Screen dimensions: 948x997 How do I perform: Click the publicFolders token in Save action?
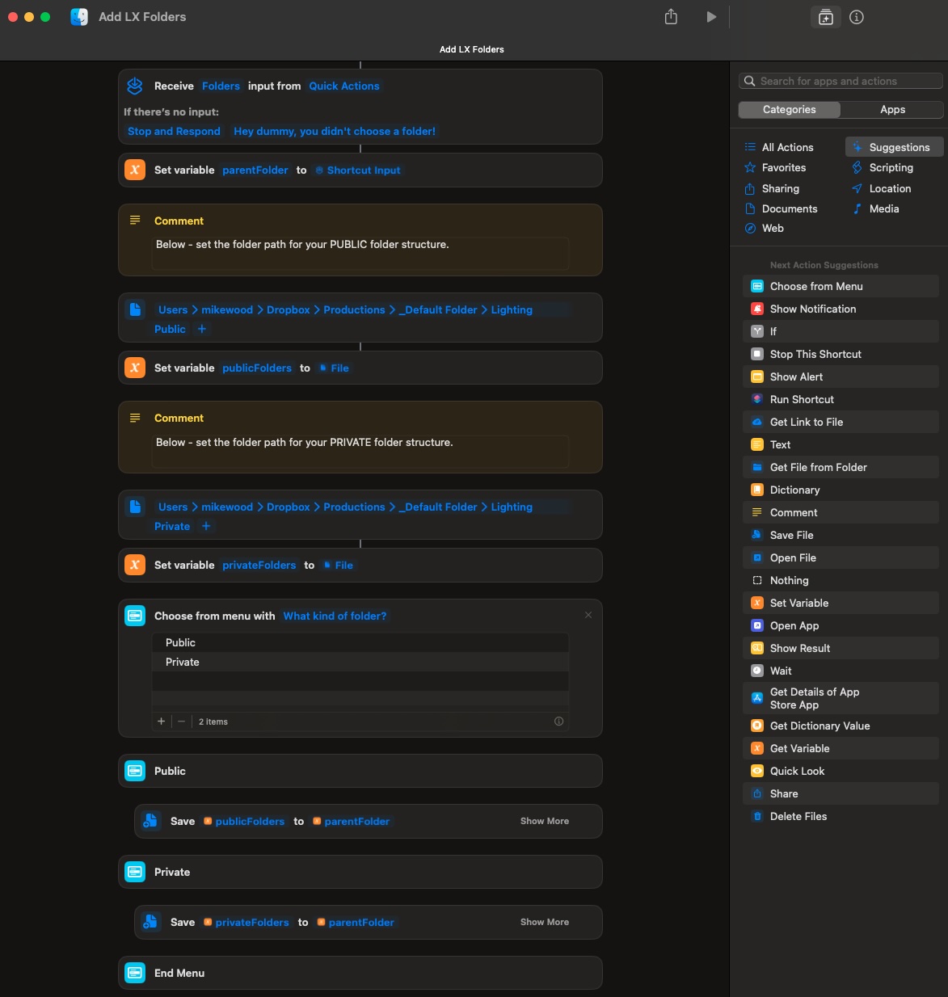(x=243, y=821)
